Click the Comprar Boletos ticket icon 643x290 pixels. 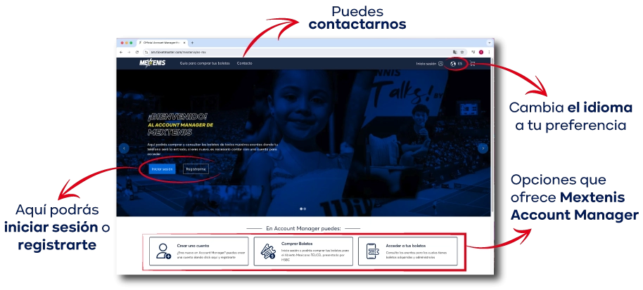coord(267,251)
